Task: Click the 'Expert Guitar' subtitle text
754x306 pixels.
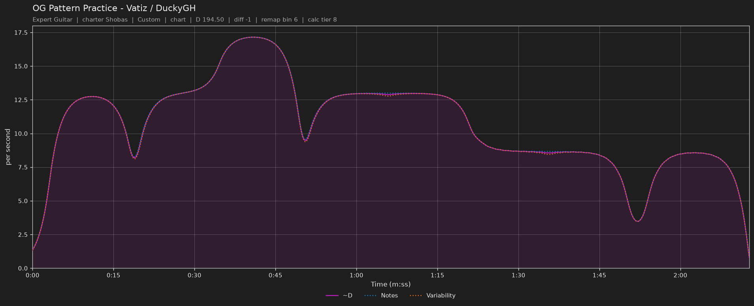Action: [53, 20]
